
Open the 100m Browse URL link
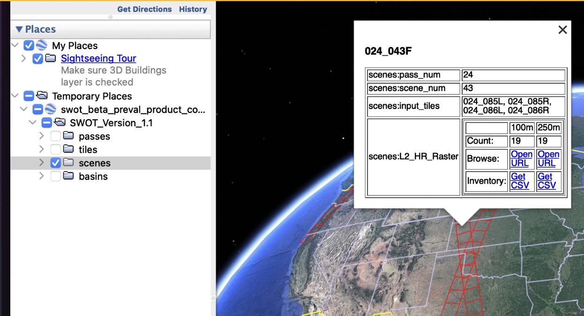(521, 158)
